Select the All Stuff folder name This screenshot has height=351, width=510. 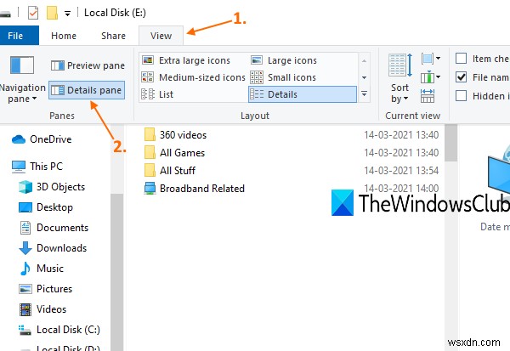pyautogui.click(x=178, y=171)
